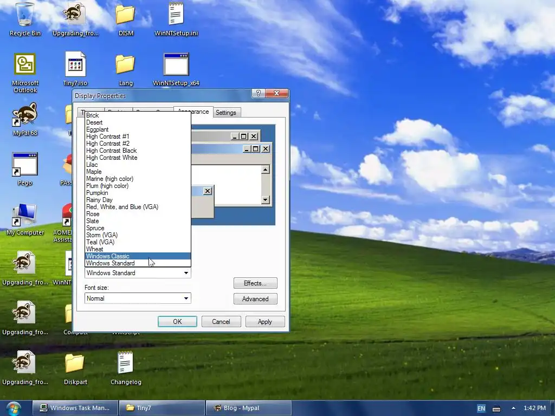Choose High Contrast Black scheme

coord(138,151)
